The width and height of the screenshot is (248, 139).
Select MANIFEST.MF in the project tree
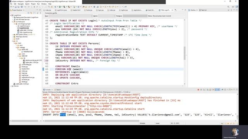28,52
